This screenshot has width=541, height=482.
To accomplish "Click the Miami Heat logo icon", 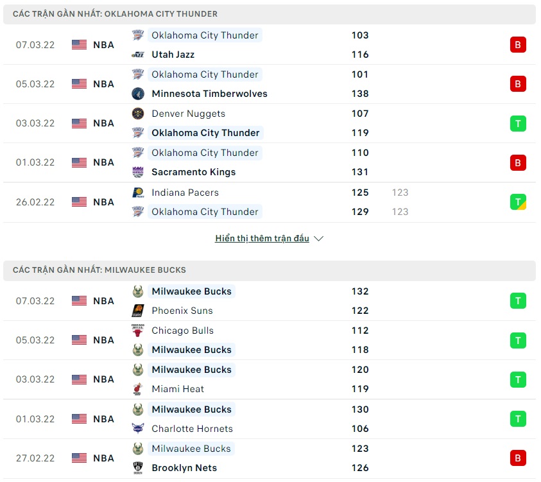I will point(138,389).
